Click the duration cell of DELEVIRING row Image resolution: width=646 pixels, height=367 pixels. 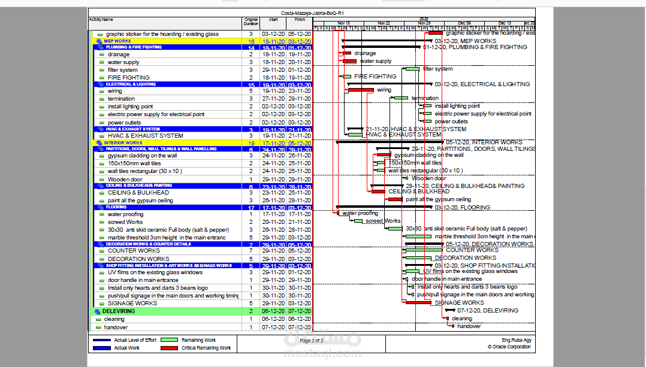tap(251, 311)
